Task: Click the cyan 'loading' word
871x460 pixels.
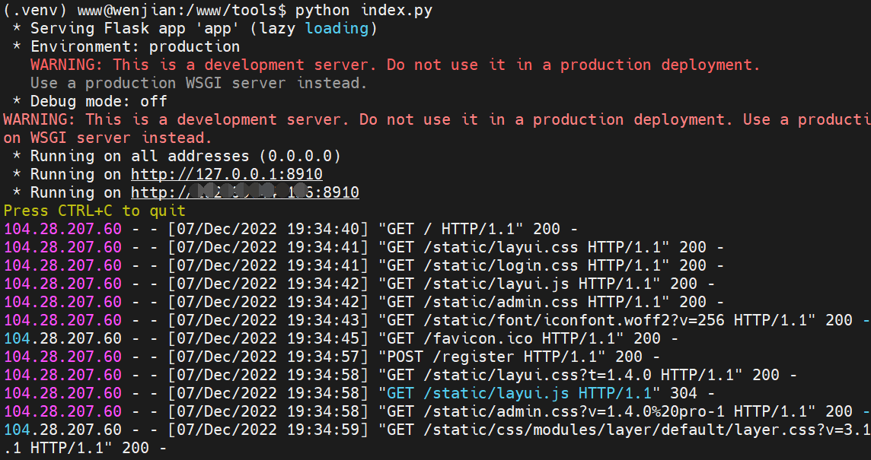Action: pyautogui.click(x=337, y=28)
